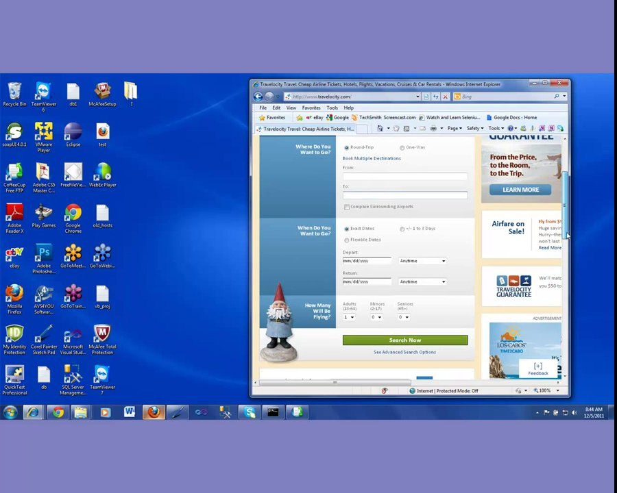The height and width of the screenshot is (493, 617).
Task: Open the Minors count dropdown
Action: (x=376, y=317)
